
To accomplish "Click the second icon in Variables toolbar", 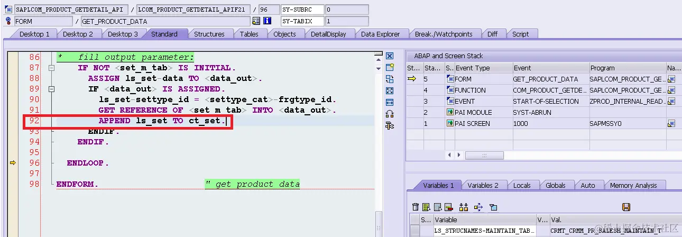I will [x=426, y=207].
